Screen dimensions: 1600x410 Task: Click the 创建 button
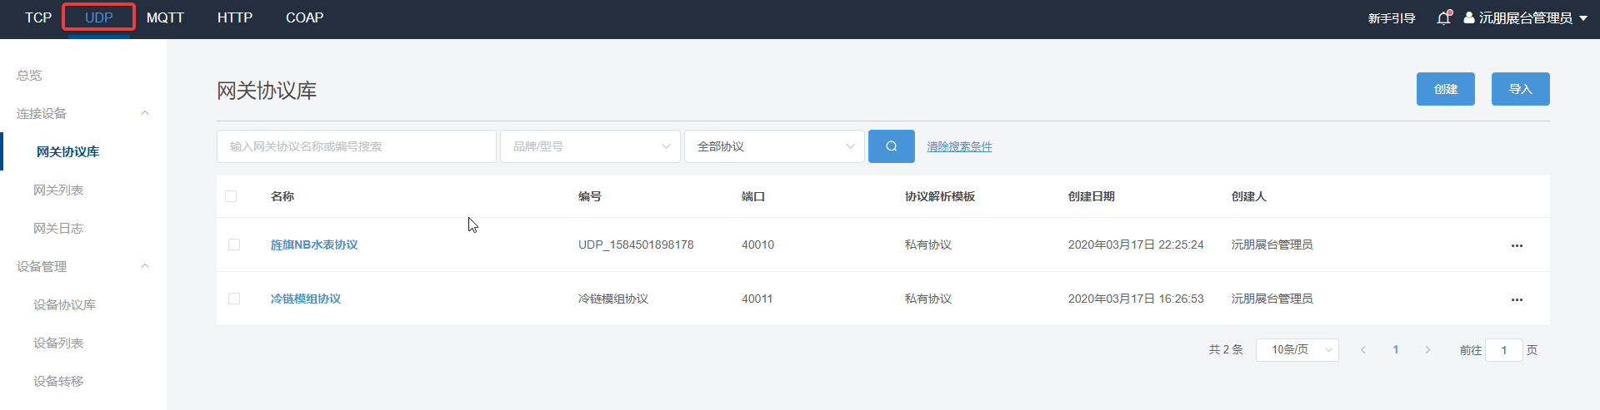pyautogui.click(x=1445, y=89)
